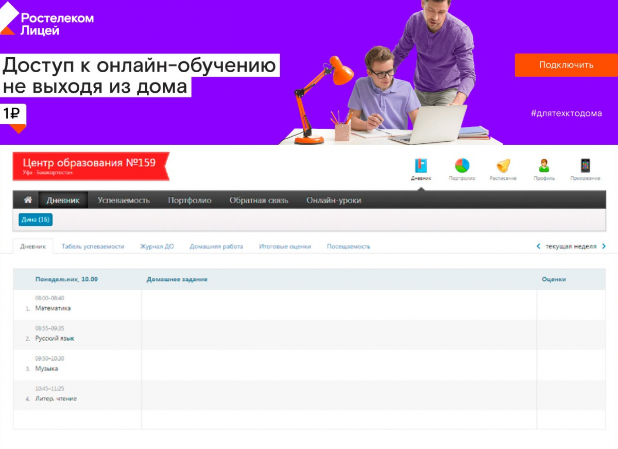This screenshot has height=449, width=618.
Task: Select Дневник in the dark navigation bar
Action: tap(63, 200)
